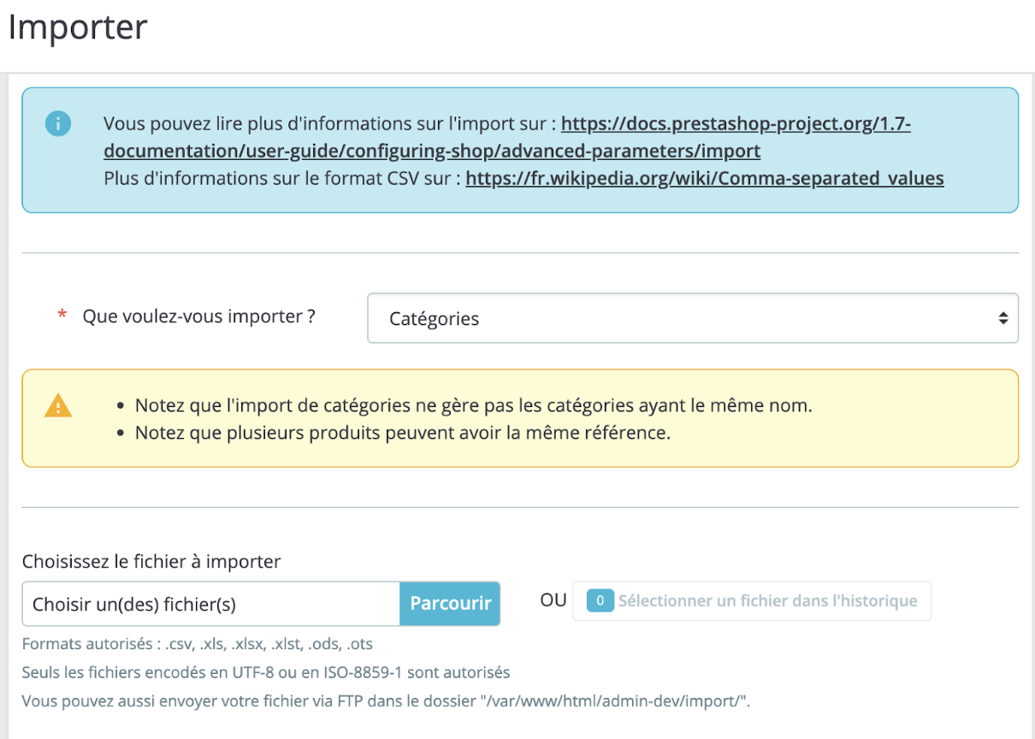Click the FTP folder path note
1035x739 pixels.
coord(386,701)
